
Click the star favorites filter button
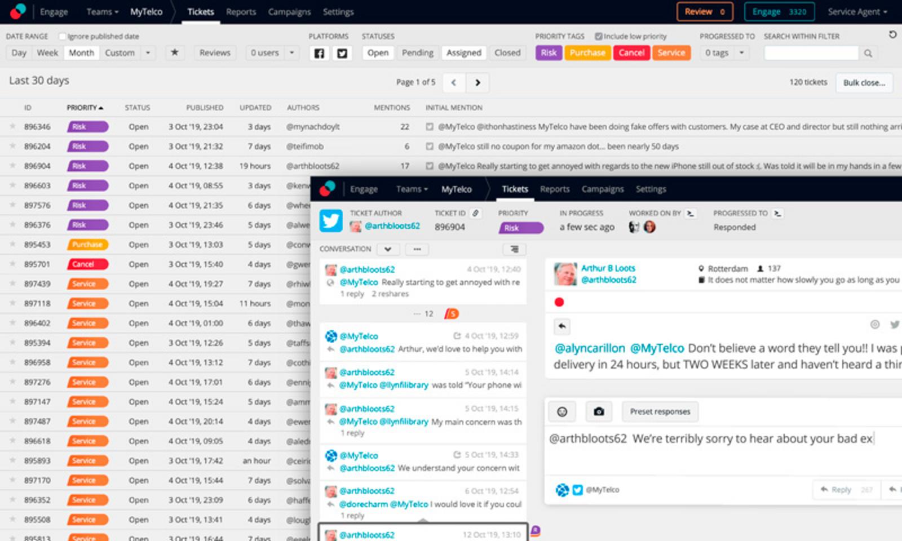(175, 52)
